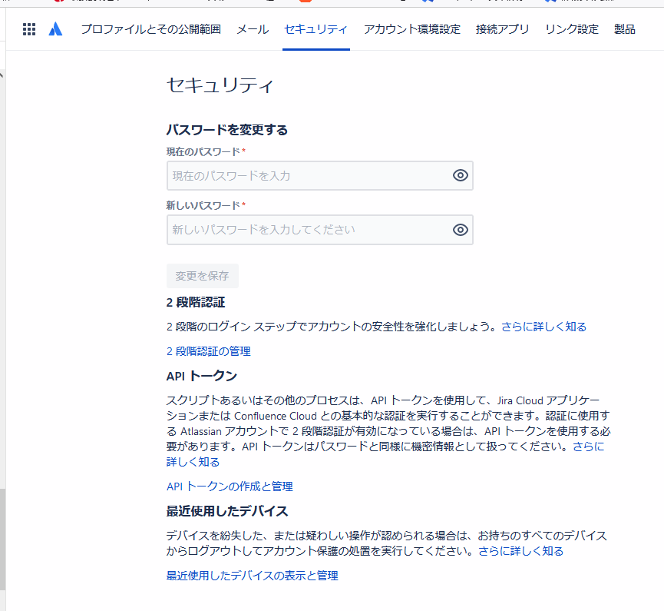Click the API トークン section heading
The width and height of the screenshot is (664, 611).
202,376
